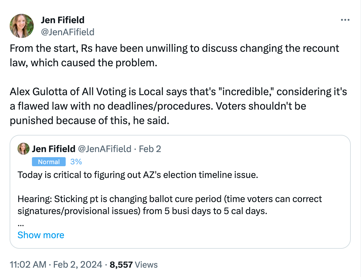361x277 pixels.
Task: Click Jen Fifield name in quoted tweet
Action: 53,149
